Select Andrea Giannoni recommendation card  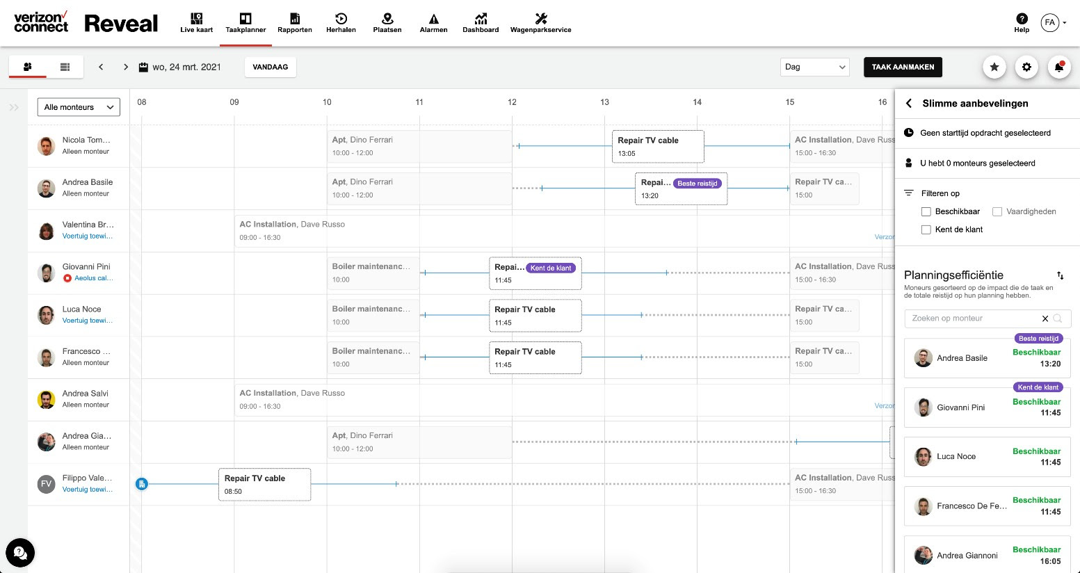988,554
